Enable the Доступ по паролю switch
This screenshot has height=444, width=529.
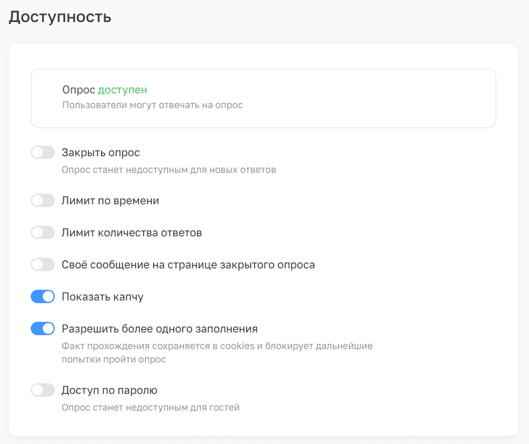(43, 390)
